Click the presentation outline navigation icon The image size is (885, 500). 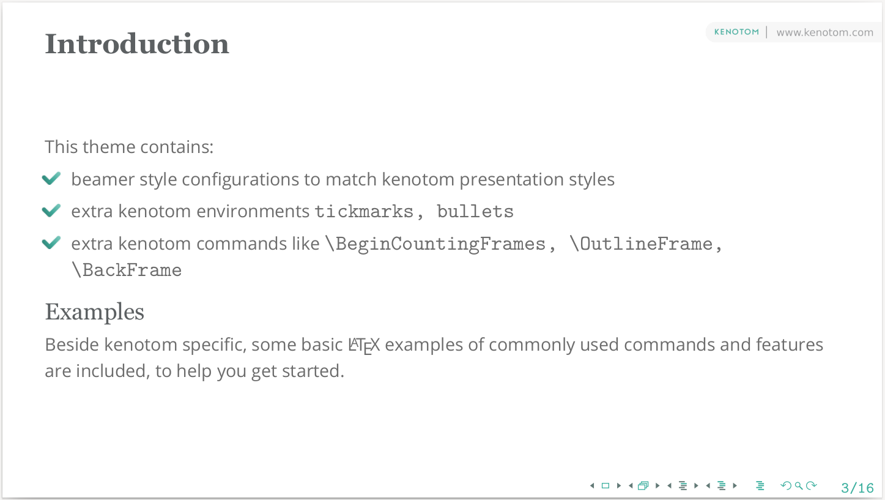pos(760,486)
